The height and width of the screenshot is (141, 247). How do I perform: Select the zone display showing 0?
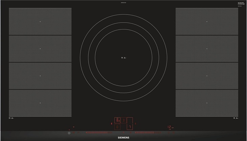click(117, 127)
